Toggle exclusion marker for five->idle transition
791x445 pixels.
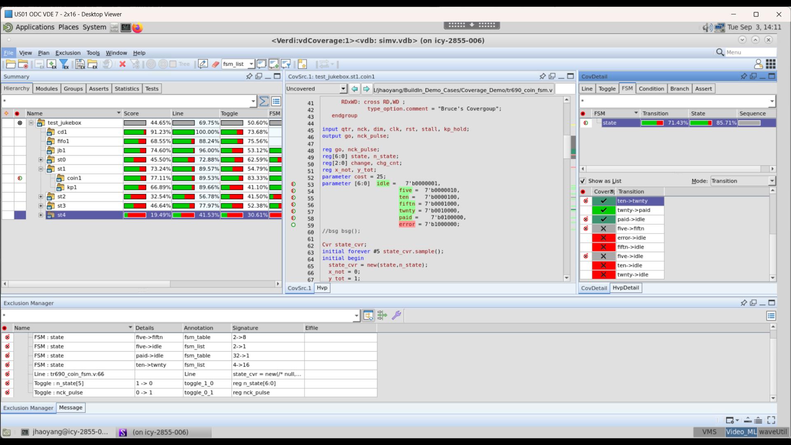tap(585, 256)
